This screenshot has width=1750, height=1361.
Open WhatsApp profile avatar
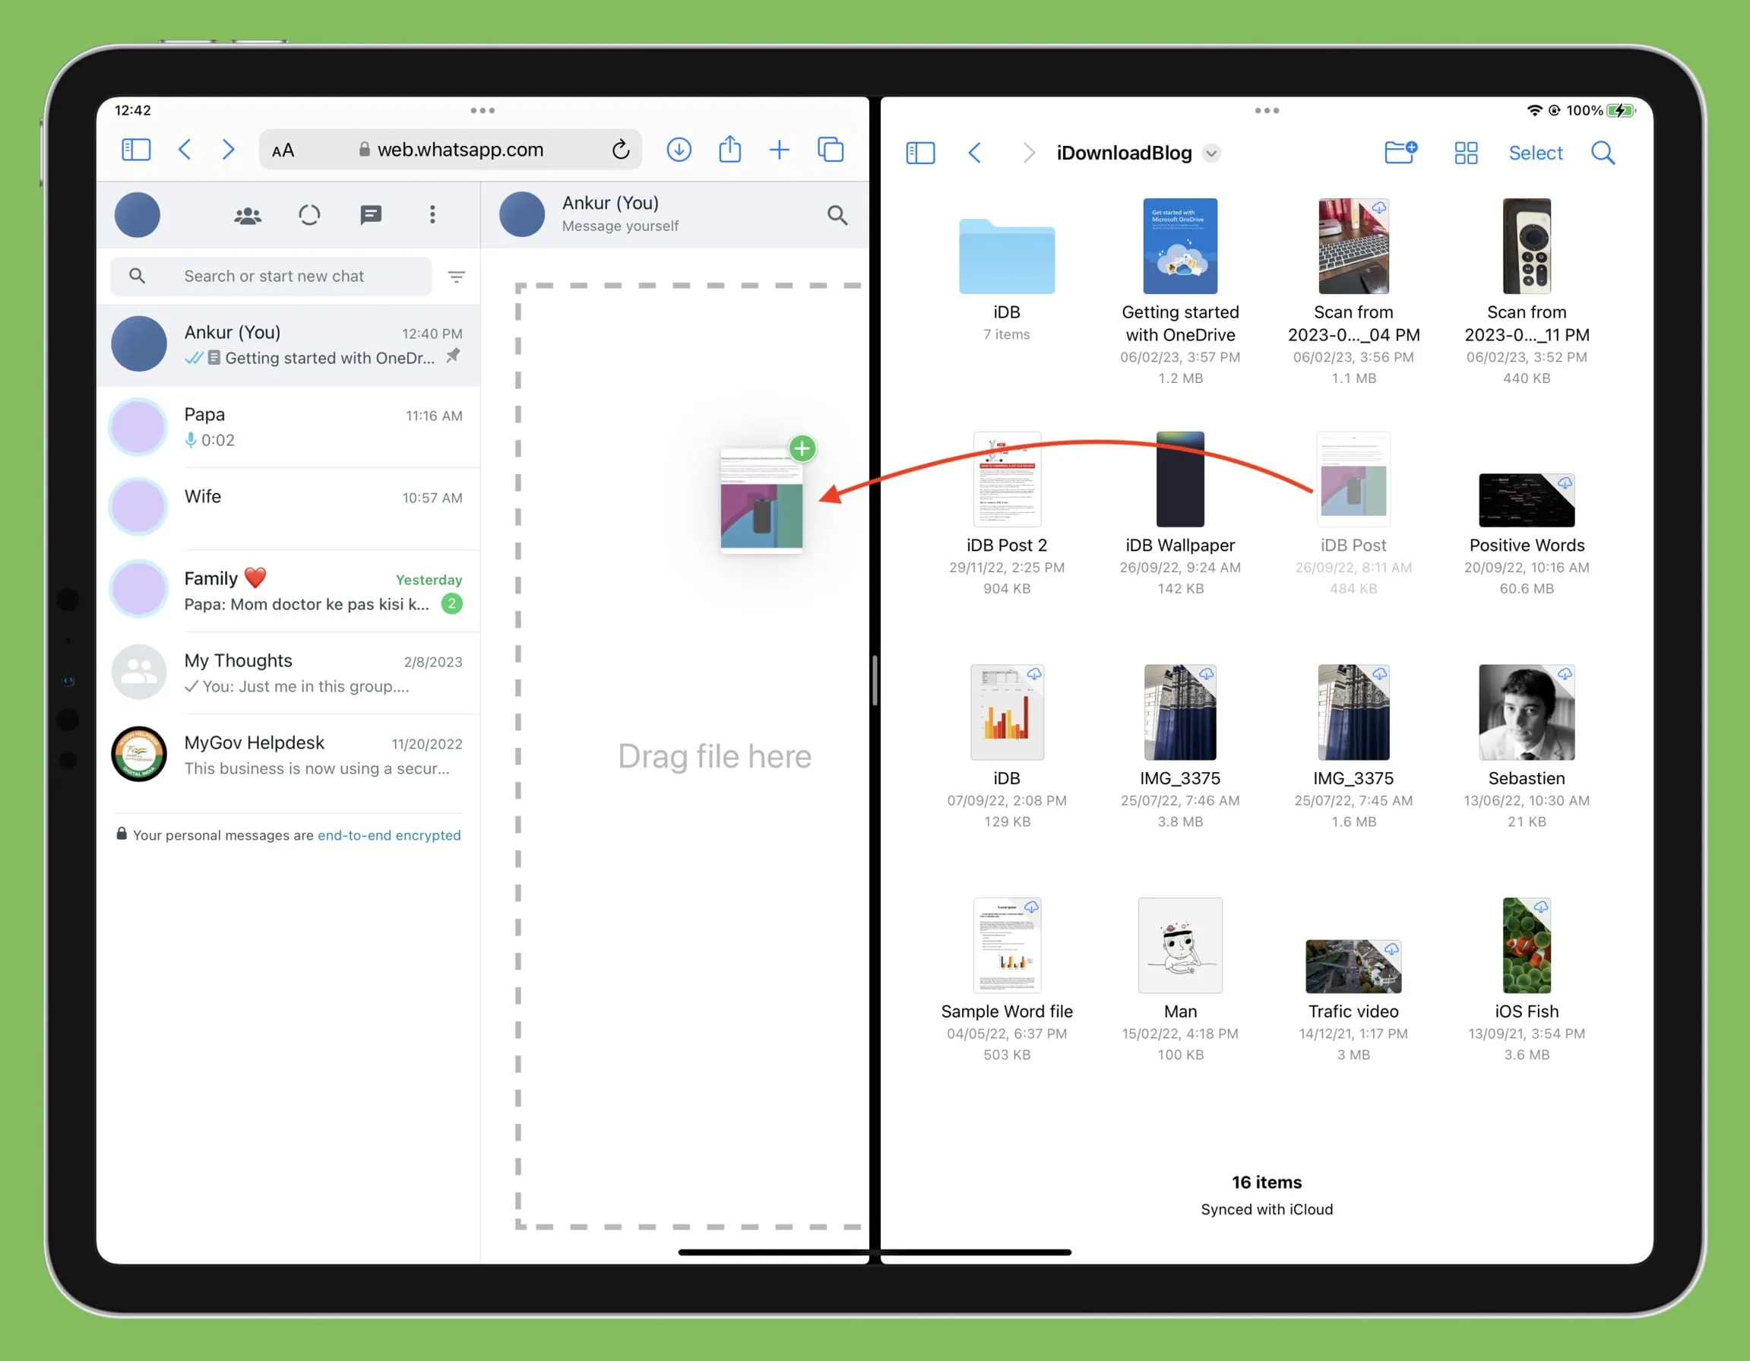click(x=137, y=215)
